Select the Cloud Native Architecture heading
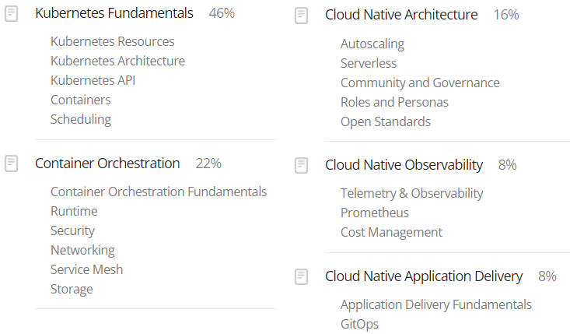 pyautogui.click(x=401, y=15)
